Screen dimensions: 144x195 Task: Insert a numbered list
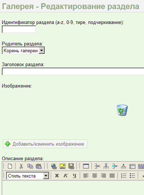tap(123, 176)
